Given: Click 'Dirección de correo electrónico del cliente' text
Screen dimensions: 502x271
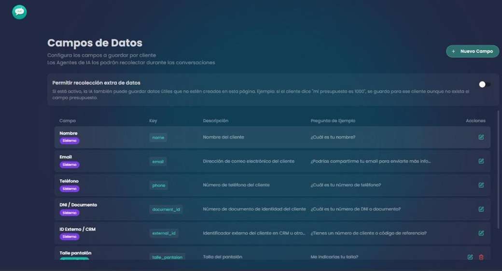Looking at the screenshot, I should pyautogui.click(x=249, y=161).
